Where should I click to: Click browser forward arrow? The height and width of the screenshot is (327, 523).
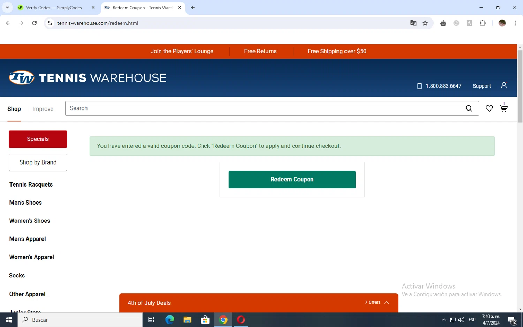coord(21,23)
